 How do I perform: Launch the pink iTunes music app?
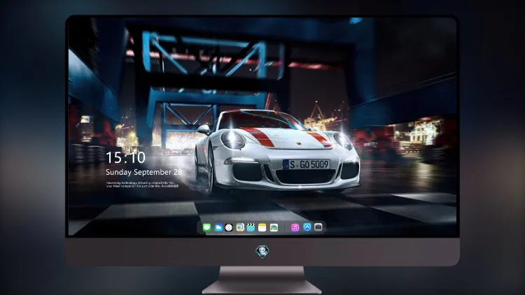[295, 227]
